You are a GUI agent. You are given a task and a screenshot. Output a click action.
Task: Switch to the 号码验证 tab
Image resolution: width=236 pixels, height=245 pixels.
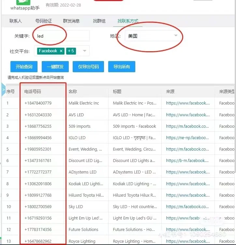click(43, 21)
